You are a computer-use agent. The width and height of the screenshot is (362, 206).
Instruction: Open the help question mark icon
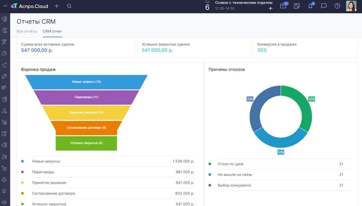point(337,6)
